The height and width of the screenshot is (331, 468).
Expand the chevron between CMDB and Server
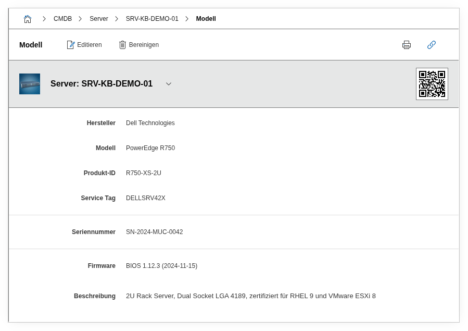[80, 19]
